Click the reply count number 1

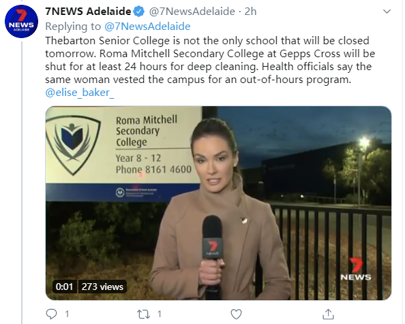[67, 314]
